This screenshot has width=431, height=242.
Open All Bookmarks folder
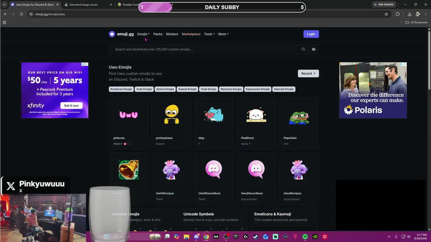point(417,23)
